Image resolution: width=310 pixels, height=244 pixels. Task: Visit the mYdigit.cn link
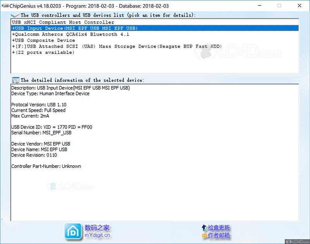[97, 235]
